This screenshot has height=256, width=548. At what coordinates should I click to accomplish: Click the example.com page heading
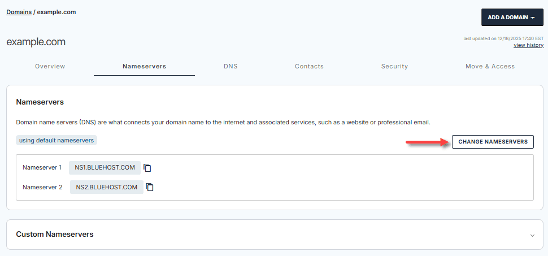pos(36,42)
